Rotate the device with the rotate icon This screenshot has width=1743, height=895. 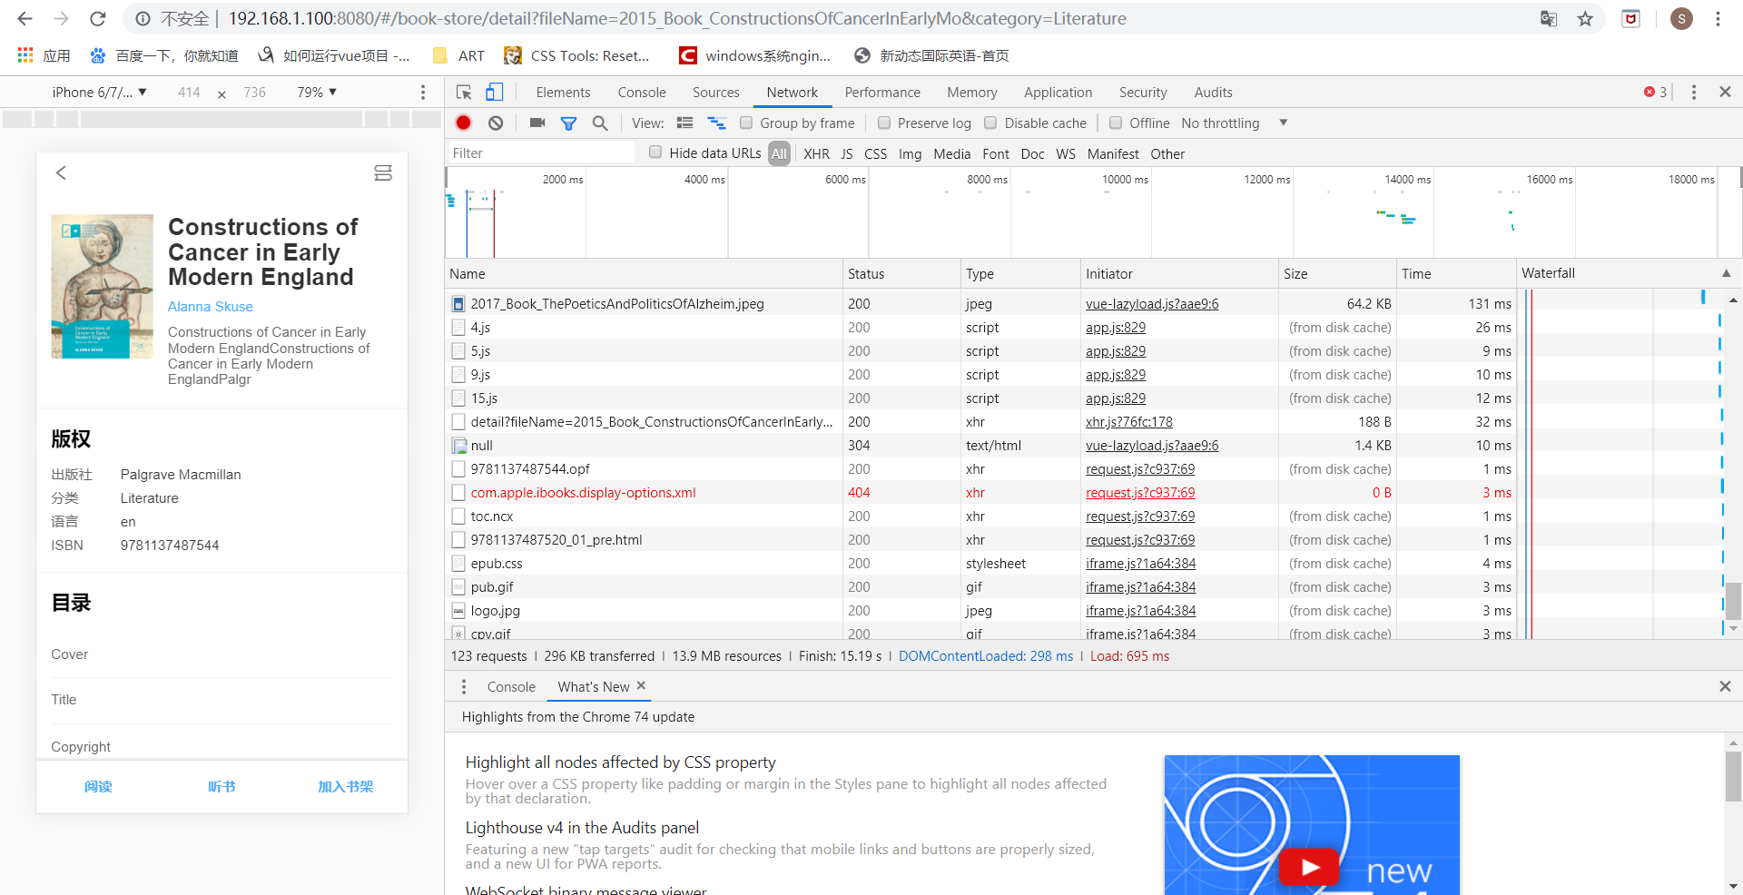pyautogui.click(x=222, y=93)
